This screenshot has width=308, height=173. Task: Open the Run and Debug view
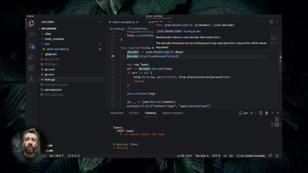click(31, 57)
